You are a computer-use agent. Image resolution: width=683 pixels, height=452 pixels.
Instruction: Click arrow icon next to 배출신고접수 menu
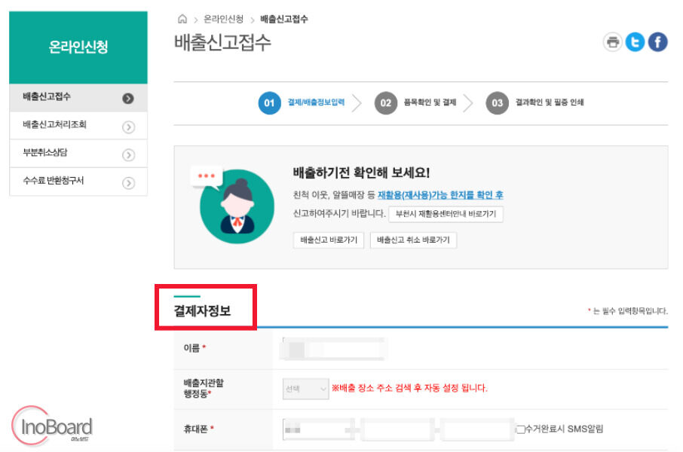point(128,99)
